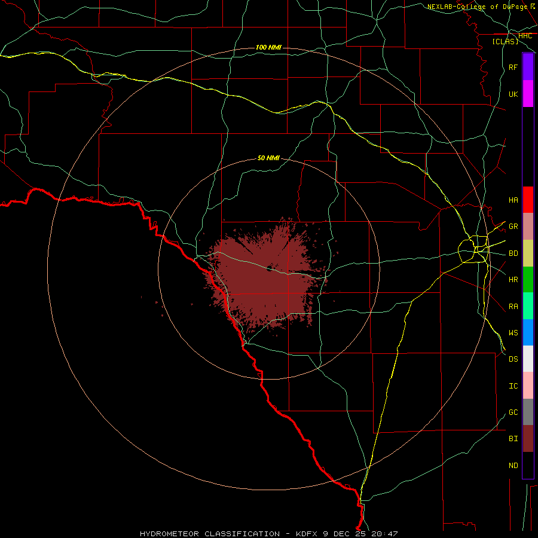Click the mint green RA swatch
This screenshot has width=538, height=538.
coord(528,306)
